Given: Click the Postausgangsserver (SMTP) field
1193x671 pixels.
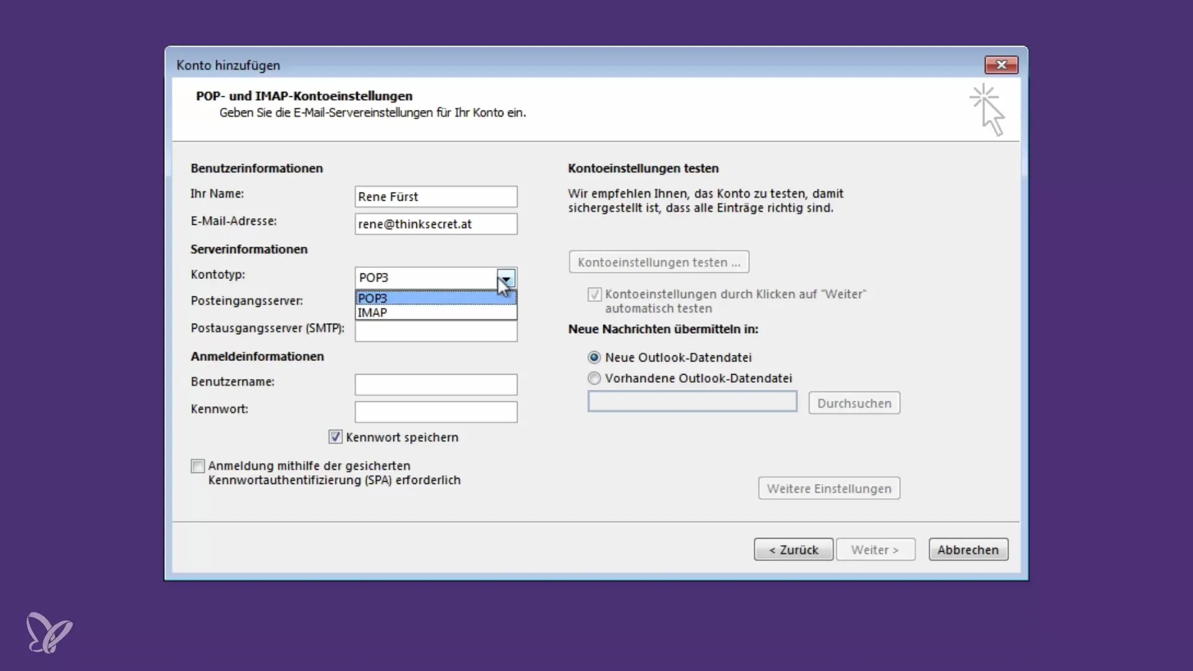Looking at the screenshot, I should (x=436, y=331).
